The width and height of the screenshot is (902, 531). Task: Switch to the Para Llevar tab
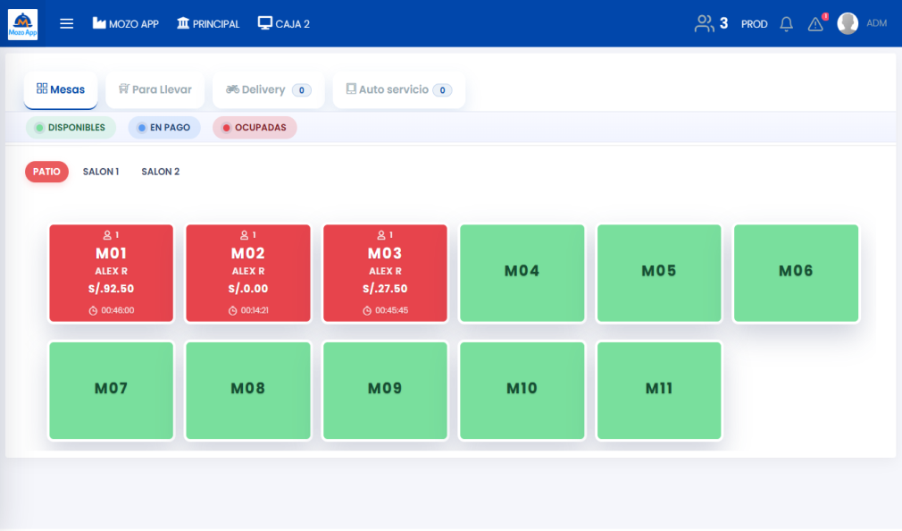155,89
